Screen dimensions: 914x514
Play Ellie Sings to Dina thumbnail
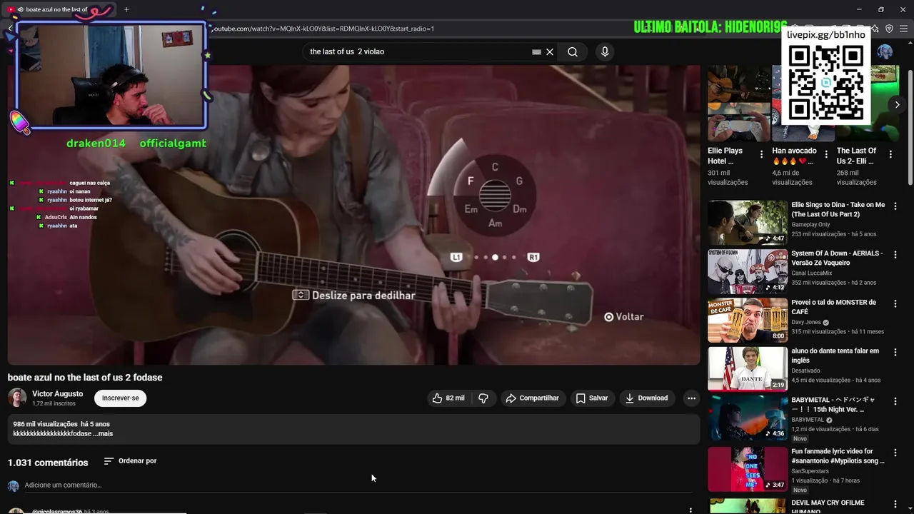tap(748, 223)
